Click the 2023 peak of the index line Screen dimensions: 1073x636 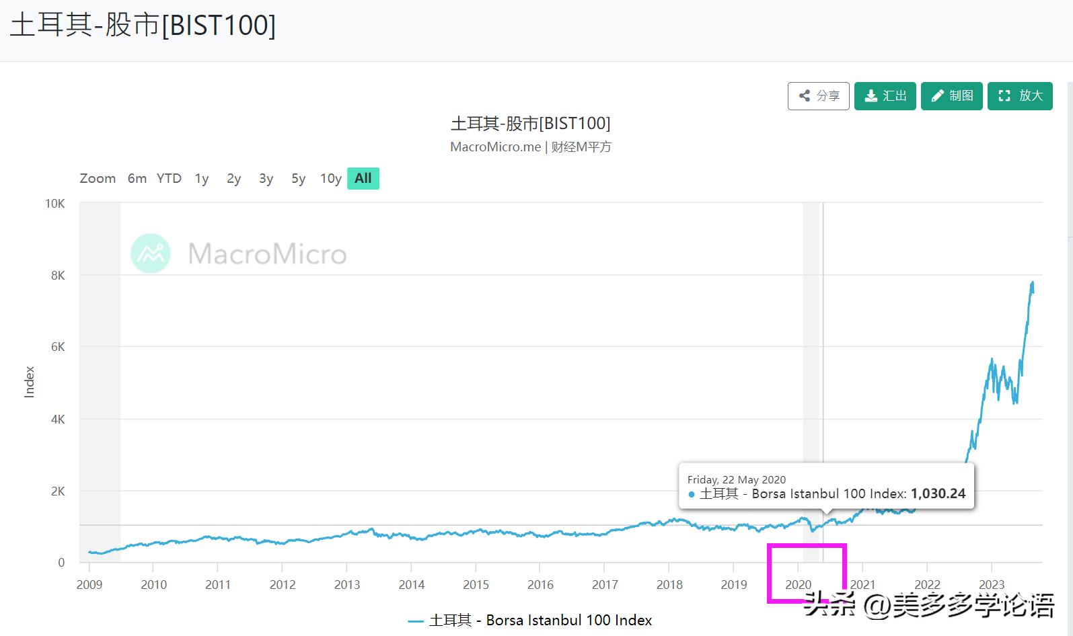1033,283
